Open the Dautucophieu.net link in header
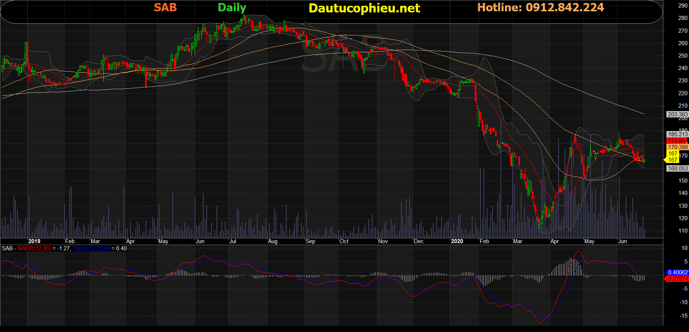 [364, 8]
